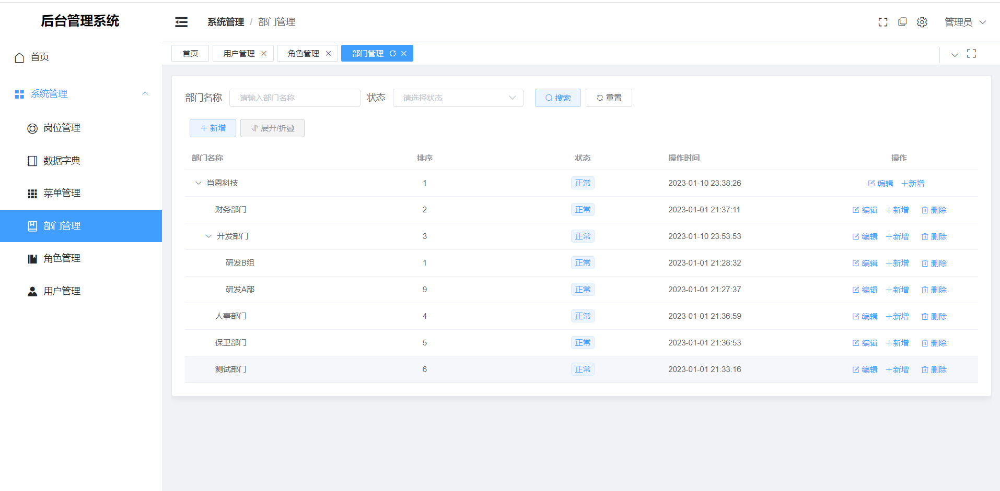The width and height of the screenshot is (1000, 491).
Task: Add a sub-department under 财务部门
Action: (x=897, y=210)
